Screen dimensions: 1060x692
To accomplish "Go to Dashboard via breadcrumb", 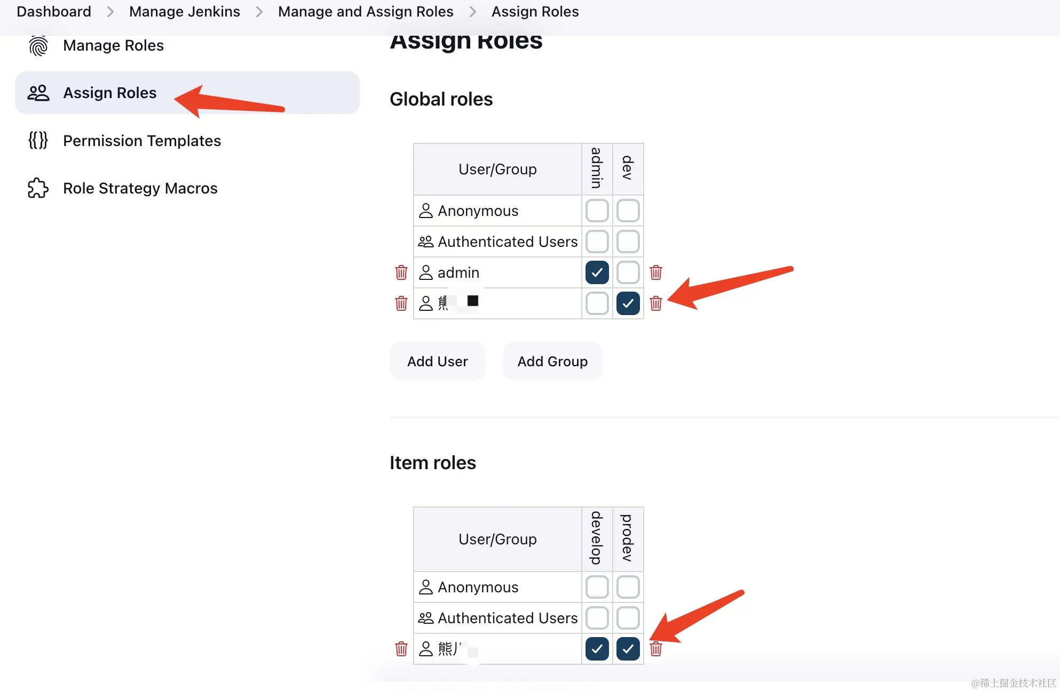I will click(x=54, y=12).
